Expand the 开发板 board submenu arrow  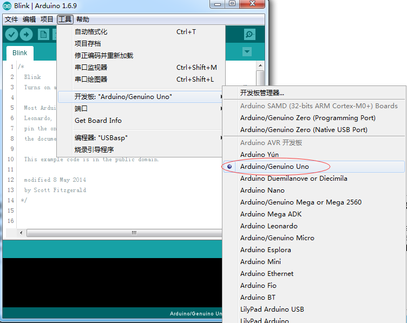click(221, 97)
